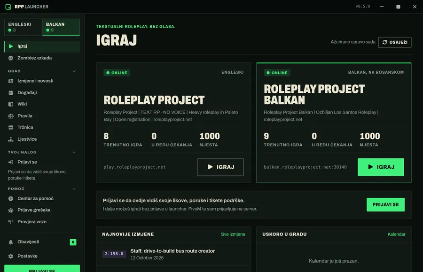Click the Obavijesti bell icon
Image resolution: width=423 pixels, height=272 pixels.
[x=11, y=242]
